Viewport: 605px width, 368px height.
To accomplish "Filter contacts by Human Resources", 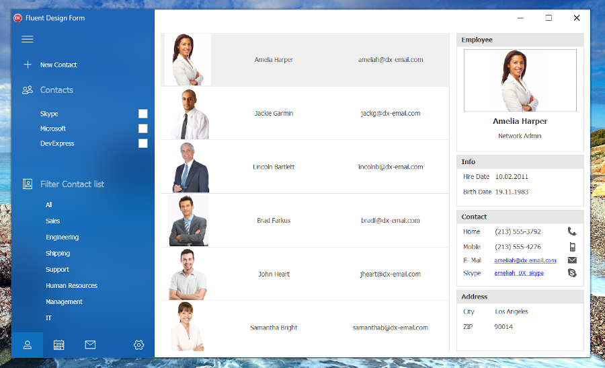I will pos(71,286).
